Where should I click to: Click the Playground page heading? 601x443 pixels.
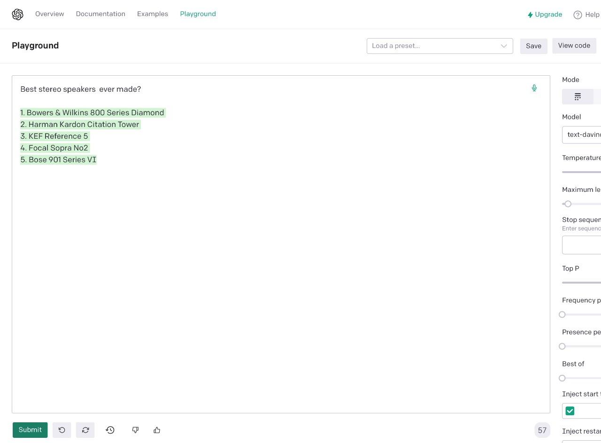pyautogui.click(x=35, y=46)
